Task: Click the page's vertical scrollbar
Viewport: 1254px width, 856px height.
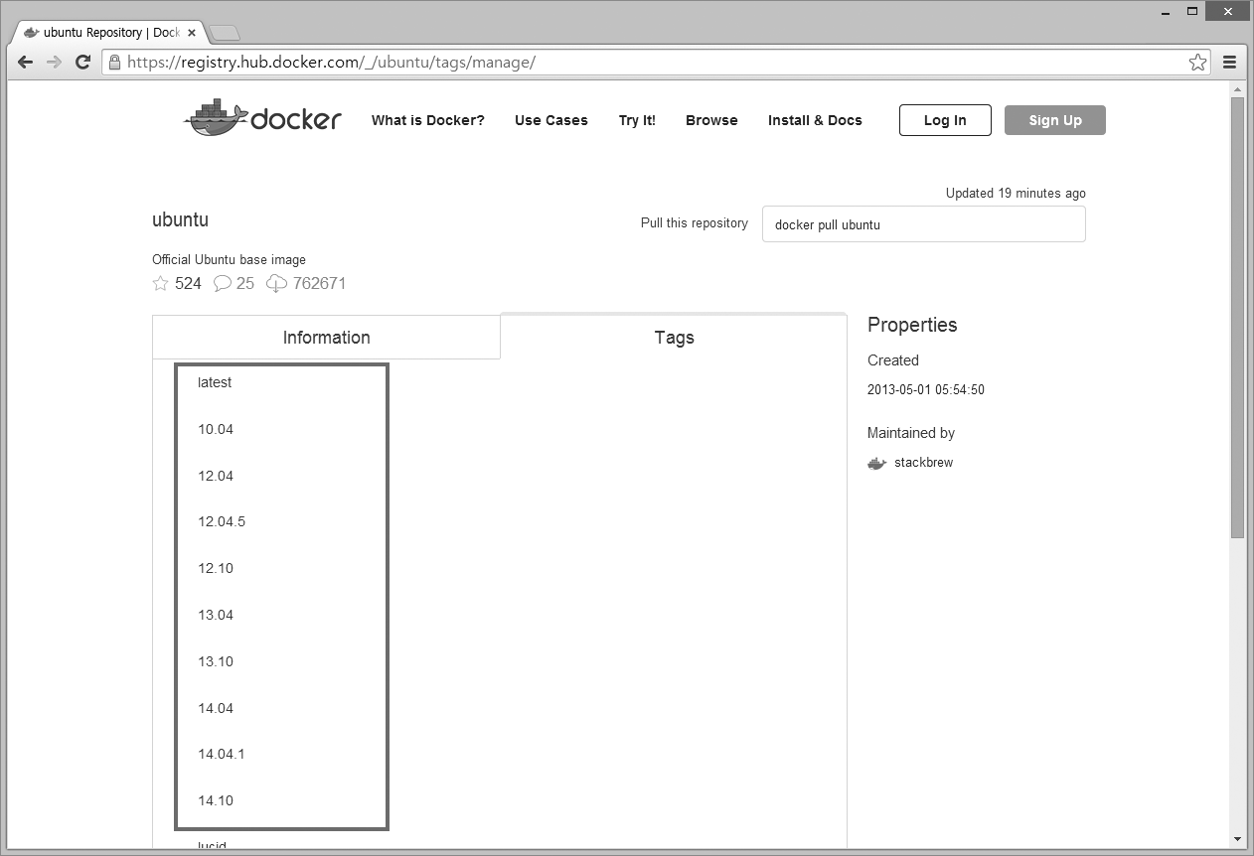Action: [x=1237, y=318]
